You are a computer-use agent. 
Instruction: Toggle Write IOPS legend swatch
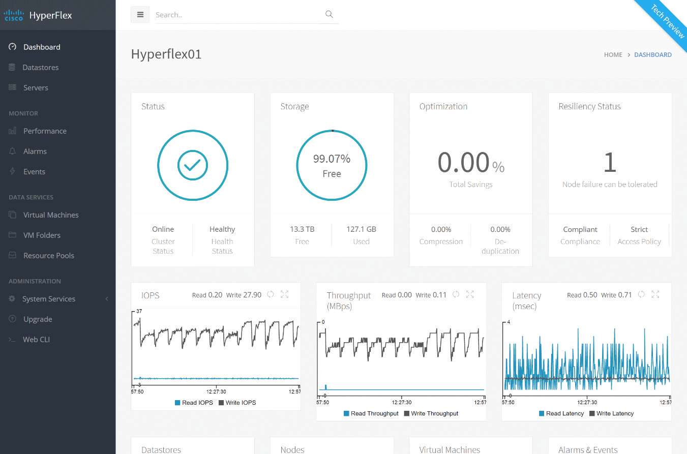point(221,403)
